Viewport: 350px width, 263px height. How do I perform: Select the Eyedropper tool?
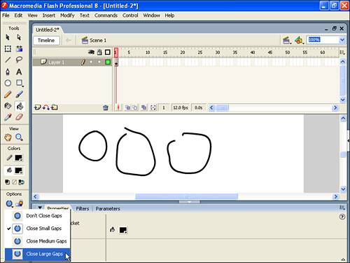tap(8, 117)
